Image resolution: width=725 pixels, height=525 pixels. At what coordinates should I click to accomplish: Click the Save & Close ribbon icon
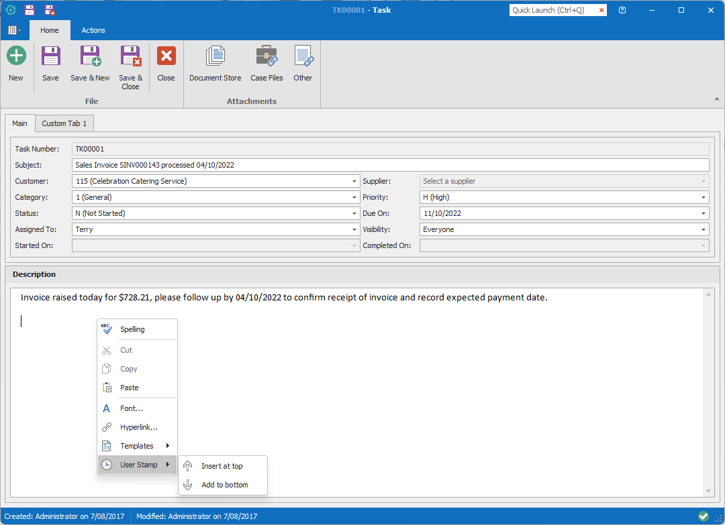pos(130,56)
